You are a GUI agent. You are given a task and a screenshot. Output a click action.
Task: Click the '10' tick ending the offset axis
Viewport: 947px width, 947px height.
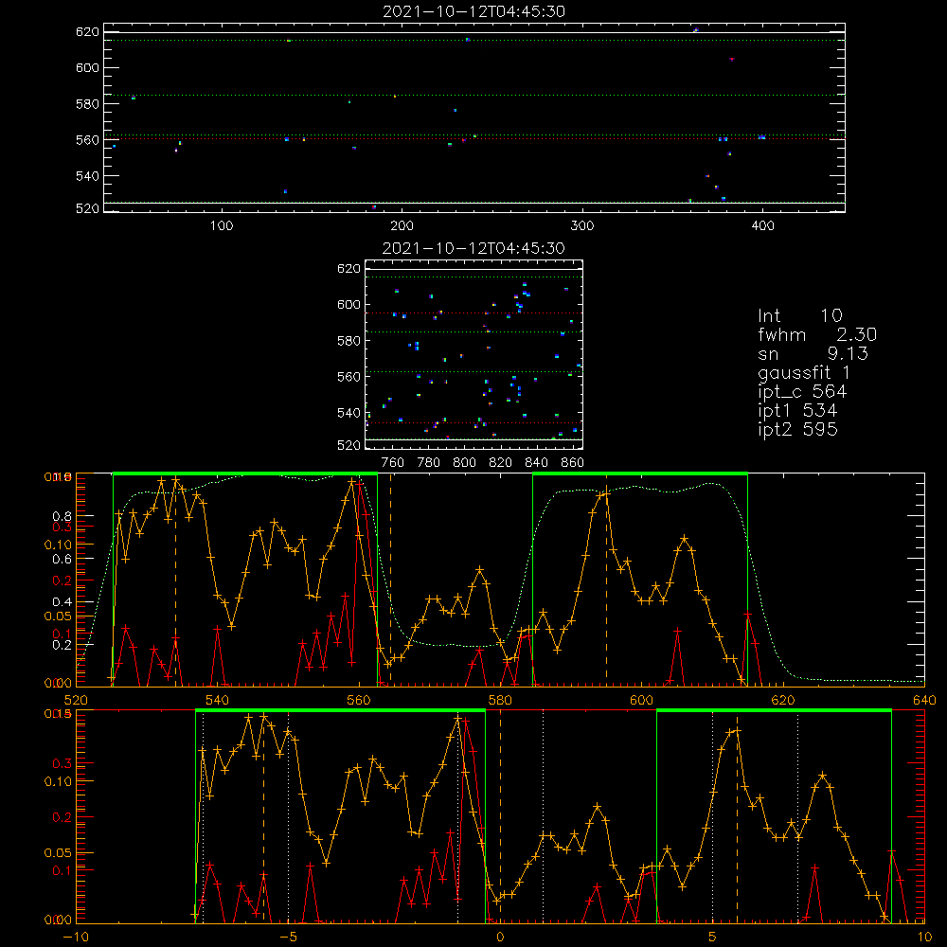tap(924, 938)
